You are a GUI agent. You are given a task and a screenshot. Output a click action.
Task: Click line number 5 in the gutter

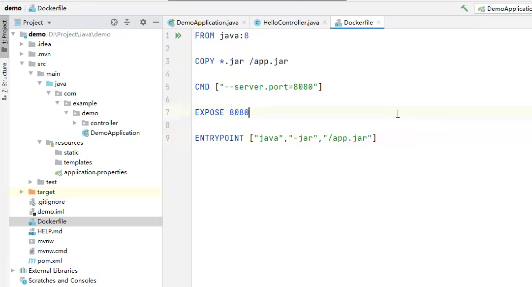(x=167, y=87)
